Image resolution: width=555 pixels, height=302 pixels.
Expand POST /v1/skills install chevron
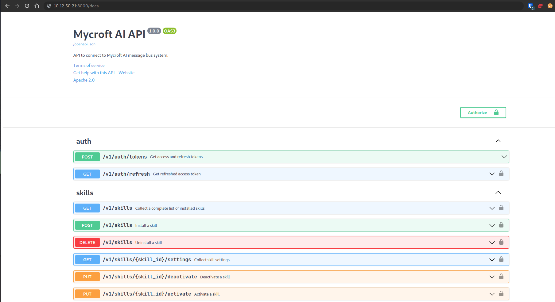(492, 225)
